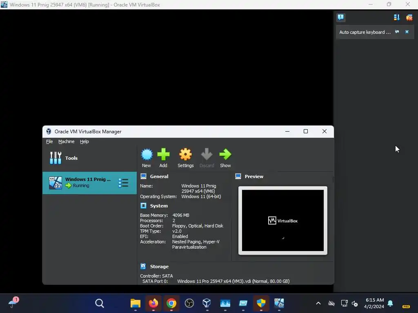Viewport: 418px width, 313px height.
Task: Click the Preview section monitor icon
Action: (x=238, y=176)
